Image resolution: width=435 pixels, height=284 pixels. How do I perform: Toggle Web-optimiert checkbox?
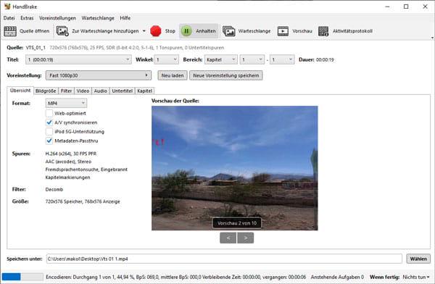tap(49, 113)
